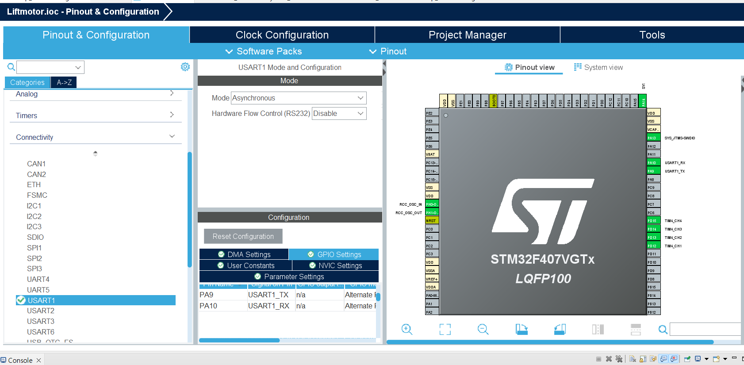Click the peripheral search magnifier icon

click(11, 67)
